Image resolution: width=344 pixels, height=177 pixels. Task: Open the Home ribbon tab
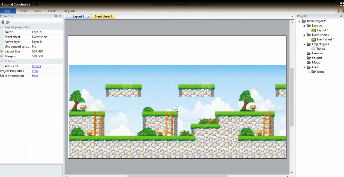tap(23, 11)
